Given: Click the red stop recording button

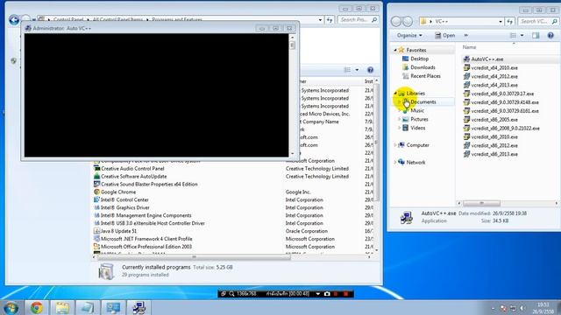Looking at the screenshot, I should click(x=345, y=294).
